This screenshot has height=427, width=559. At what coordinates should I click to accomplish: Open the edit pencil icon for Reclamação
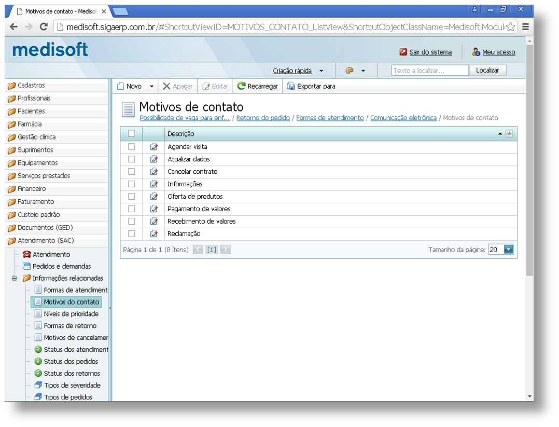tap(153, 233)
